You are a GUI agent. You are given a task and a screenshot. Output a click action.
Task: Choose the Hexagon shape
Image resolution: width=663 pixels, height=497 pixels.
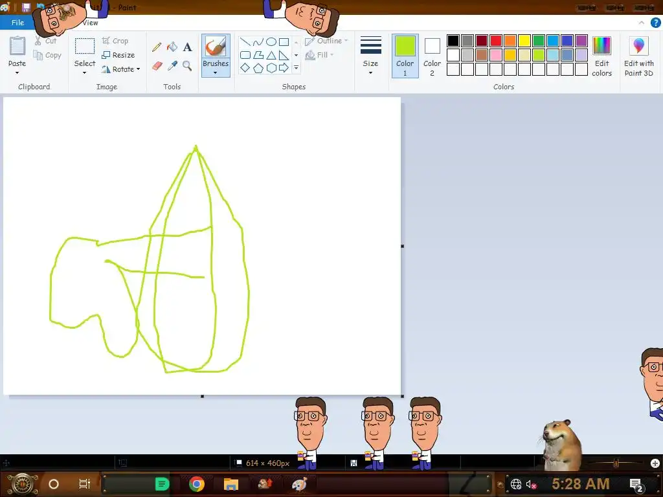[271, 67]
